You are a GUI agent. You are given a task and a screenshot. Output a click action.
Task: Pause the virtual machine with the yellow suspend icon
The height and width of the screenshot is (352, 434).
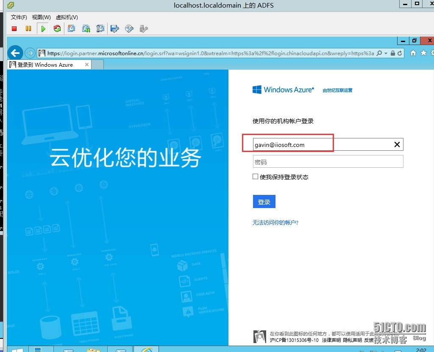click(28, 28)
